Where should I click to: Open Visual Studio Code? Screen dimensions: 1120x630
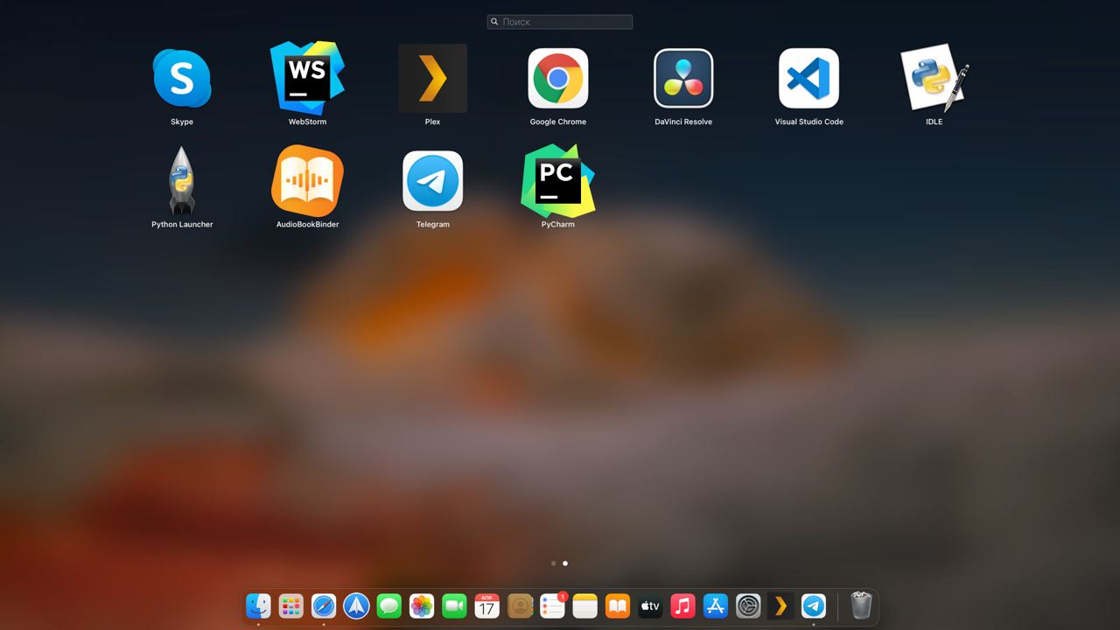click(809, 78)
